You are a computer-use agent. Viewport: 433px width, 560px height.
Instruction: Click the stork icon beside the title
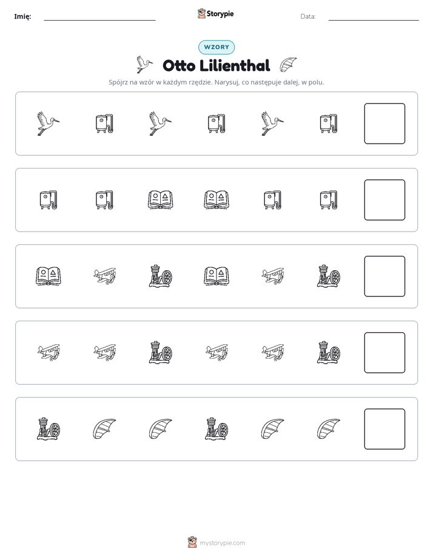pos(144,65)
